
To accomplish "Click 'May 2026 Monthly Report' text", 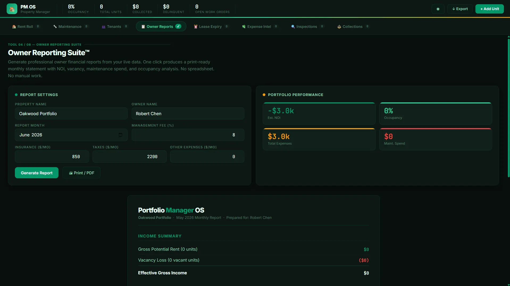I will click(199, 218).
